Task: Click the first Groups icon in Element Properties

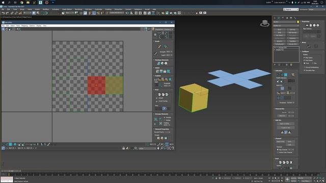Action: [158, 138]
